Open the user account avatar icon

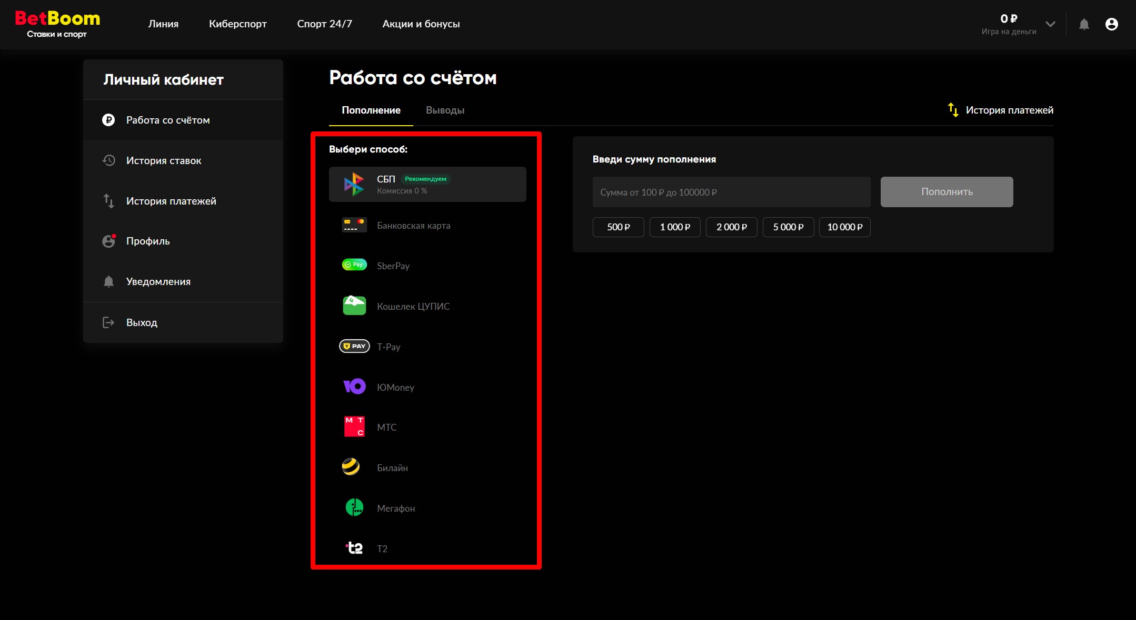pos(1111,24)
